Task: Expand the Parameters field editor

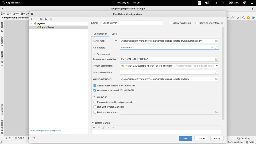Action: [x=216, y=47]
